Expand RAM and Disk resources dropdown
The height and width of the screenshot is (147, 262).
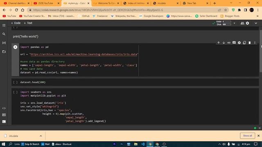coord(234,23)
